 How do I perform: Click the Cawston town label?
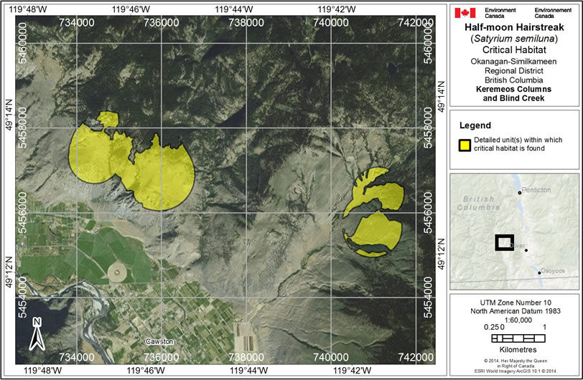pos(159,341)
